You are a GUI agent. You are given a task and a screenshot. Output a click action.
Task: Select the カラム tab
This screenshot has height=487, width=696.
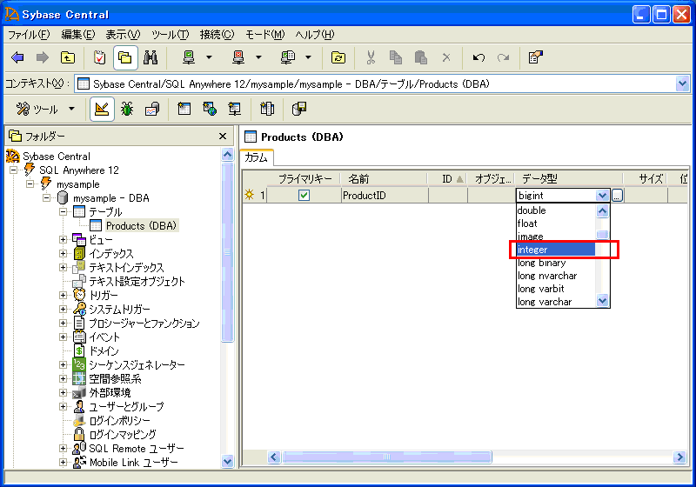tap(257, 157)
